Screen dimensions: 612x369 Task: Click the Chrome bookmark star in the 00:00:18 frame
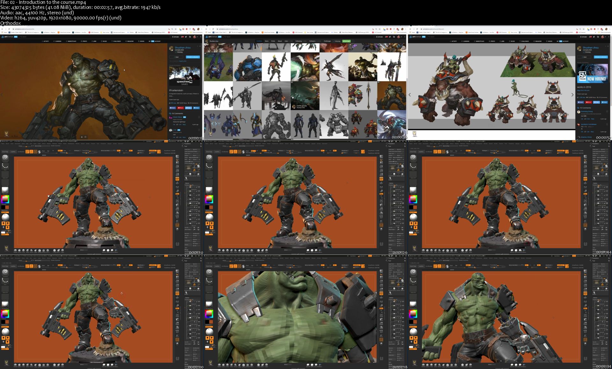[x=176, y=29]
